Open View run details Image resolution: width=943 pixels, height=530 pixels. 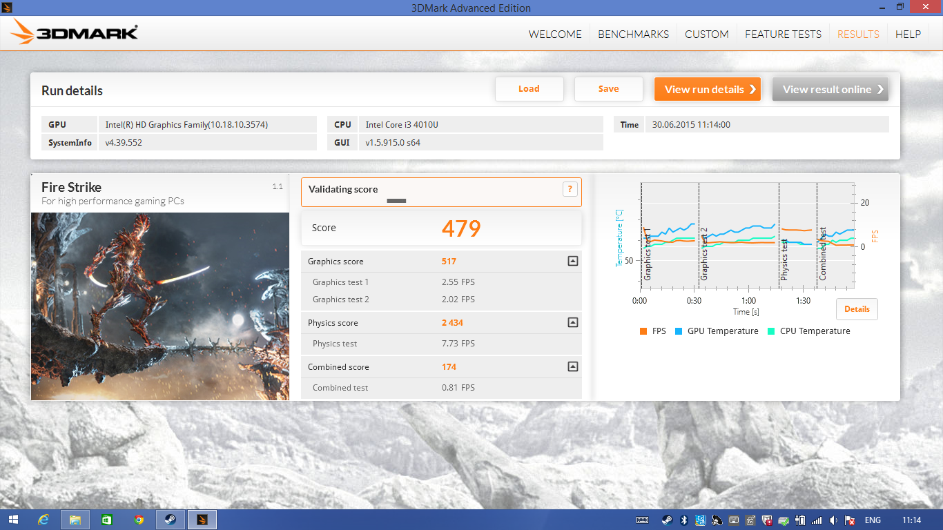pyautogui.click(x=708, y=89)
